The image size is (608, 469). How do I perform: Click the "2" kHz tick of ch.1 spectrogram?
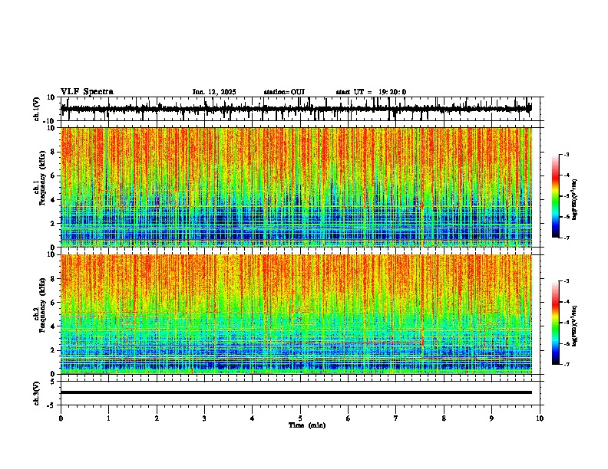(53, 224)
